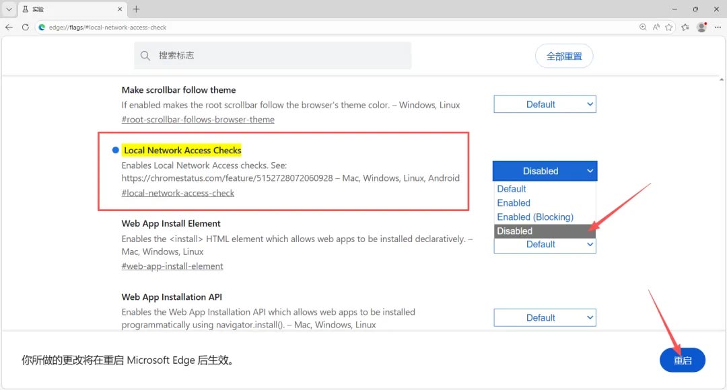Open the favorites collection icon
Viewport: 727px width, 390px height.
pos(685,28)
